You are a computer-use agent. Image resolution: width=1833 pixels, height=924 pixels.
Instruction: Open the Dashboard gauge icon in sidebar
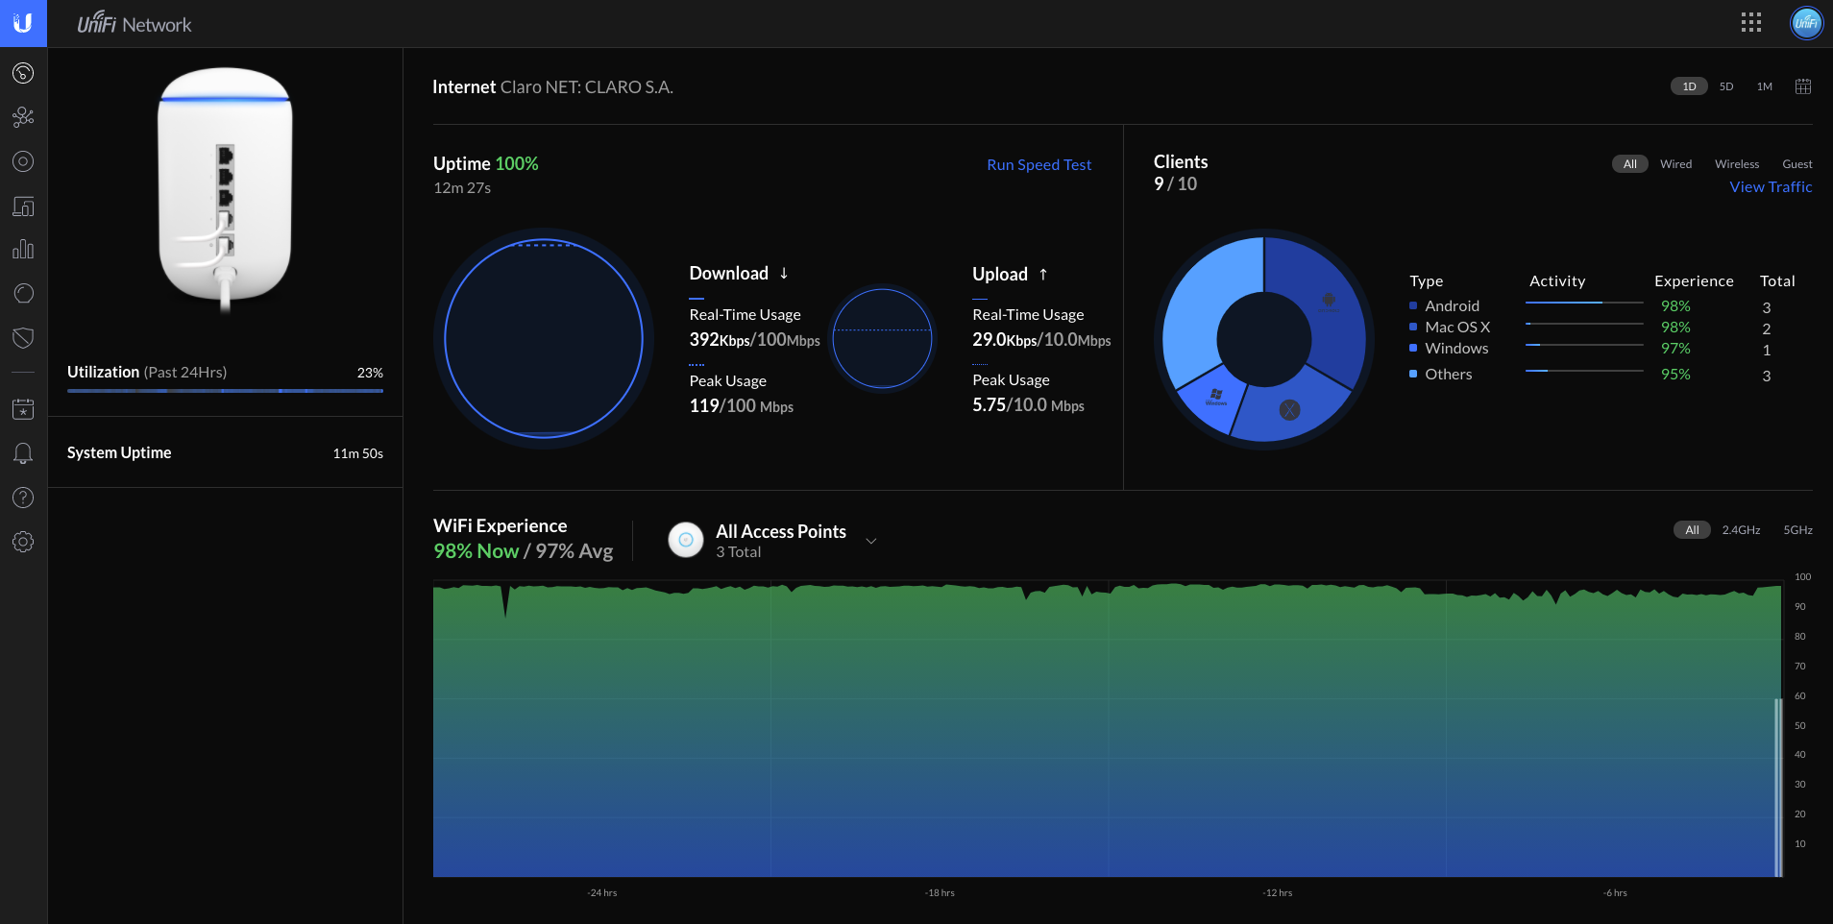pyautogui.click(x=23, y=73)
